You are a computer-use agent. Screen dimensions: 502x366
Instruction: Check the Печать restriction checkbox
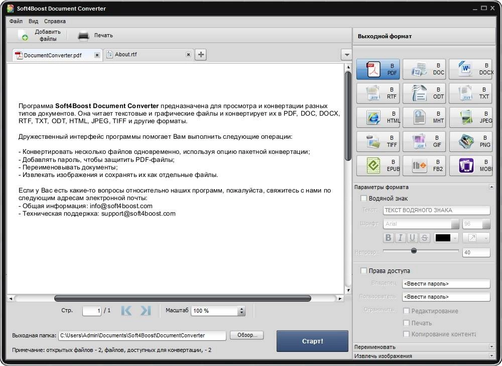coord(406,323)
